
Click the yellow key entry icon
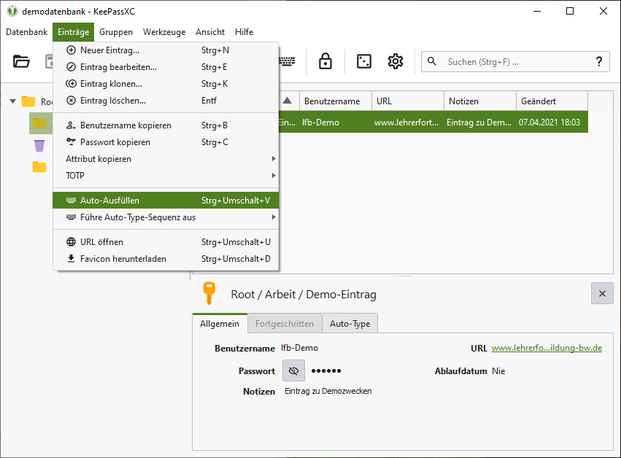[209, 293]
